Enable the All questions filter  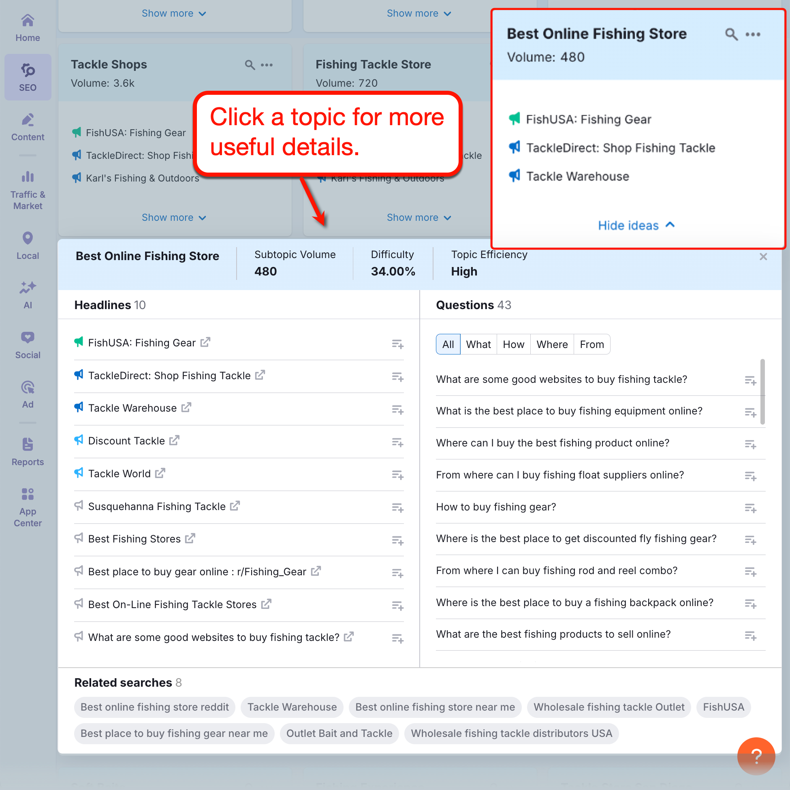click(448, 344)
